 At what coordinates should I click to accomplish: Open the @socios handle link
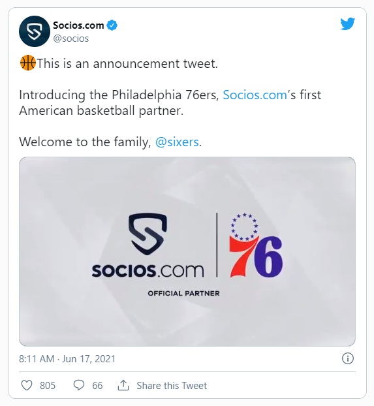click(71, 39)
